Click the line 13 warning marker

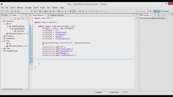pyautogui.click(x=30, y=43)
